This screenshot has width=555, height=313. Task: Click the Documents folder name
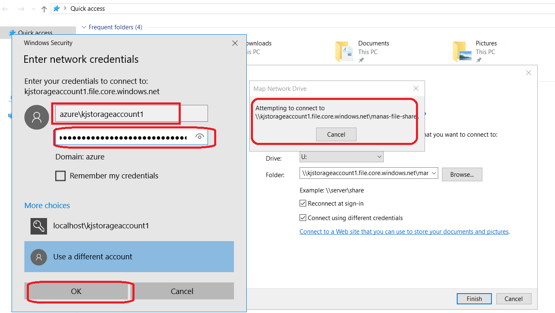pyautogui.click(x=374, y=43)
